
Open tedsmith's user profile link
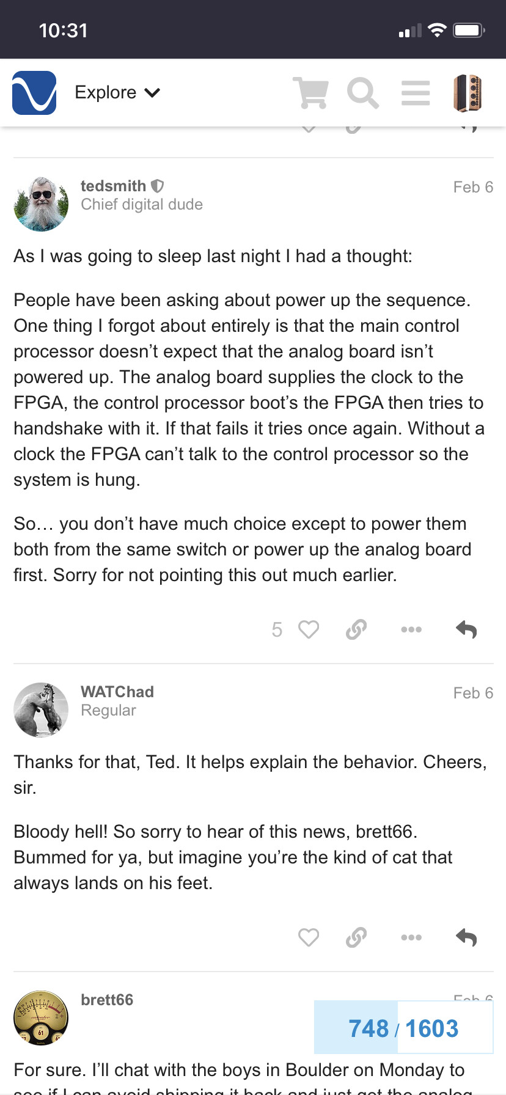(x=113, y=186)
